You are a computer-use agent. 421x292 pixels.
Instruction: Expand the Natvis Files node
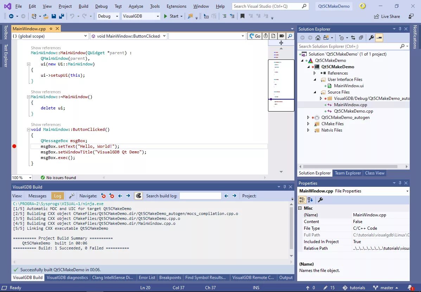[308, 130]
